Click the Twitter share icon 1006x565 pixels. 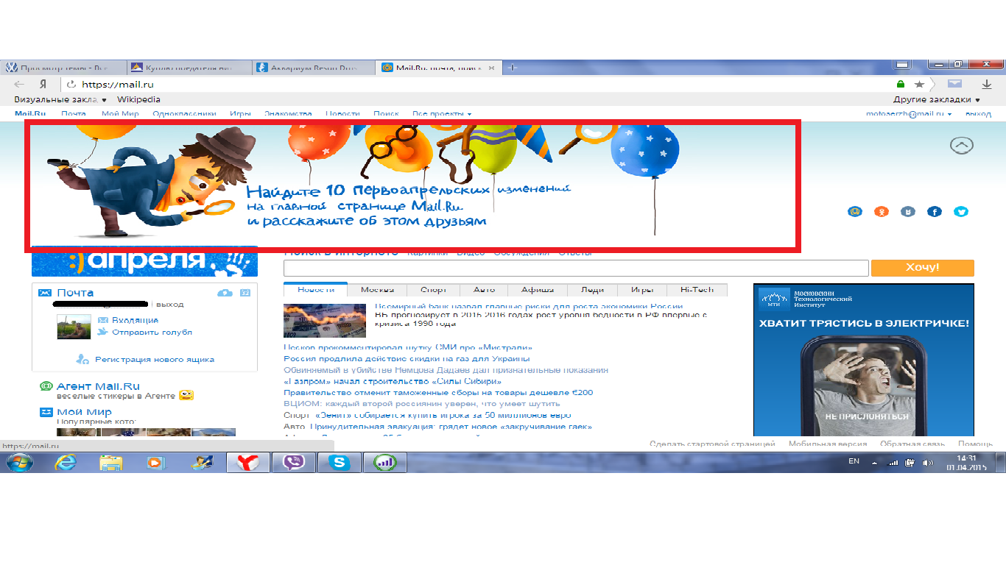960,212
